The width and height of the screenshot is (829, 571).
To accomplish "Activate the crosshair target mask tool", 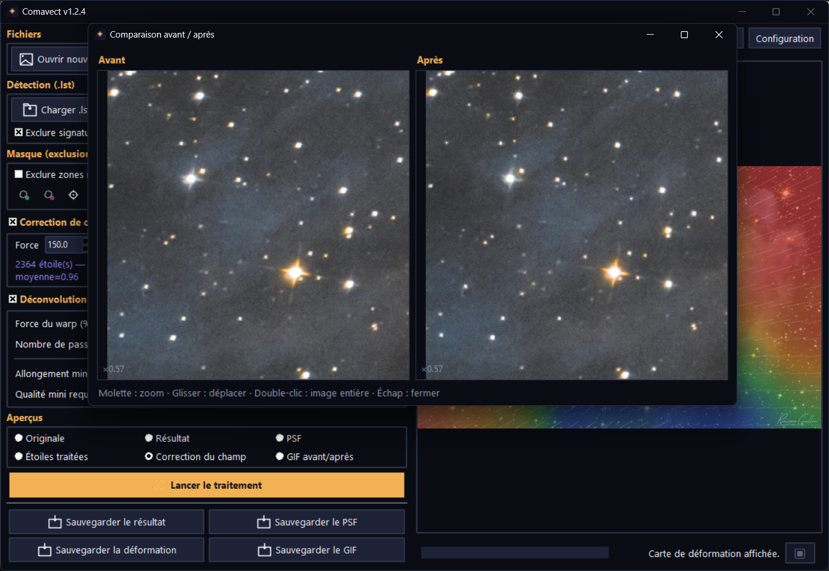I will coord(73,195).
